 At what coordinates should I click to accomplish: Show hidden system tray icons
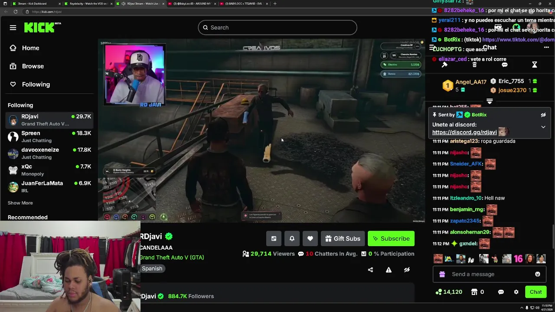[522, 308]
